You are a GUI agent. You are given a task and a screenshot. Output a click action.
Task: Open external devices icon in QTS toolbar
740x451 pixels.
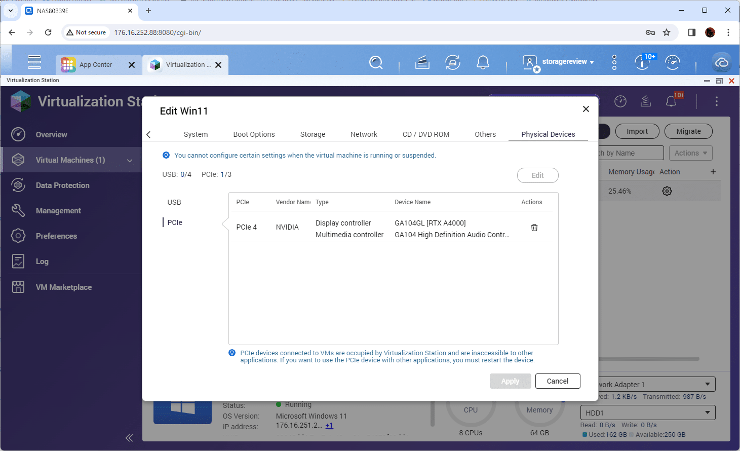click(453, 62)
